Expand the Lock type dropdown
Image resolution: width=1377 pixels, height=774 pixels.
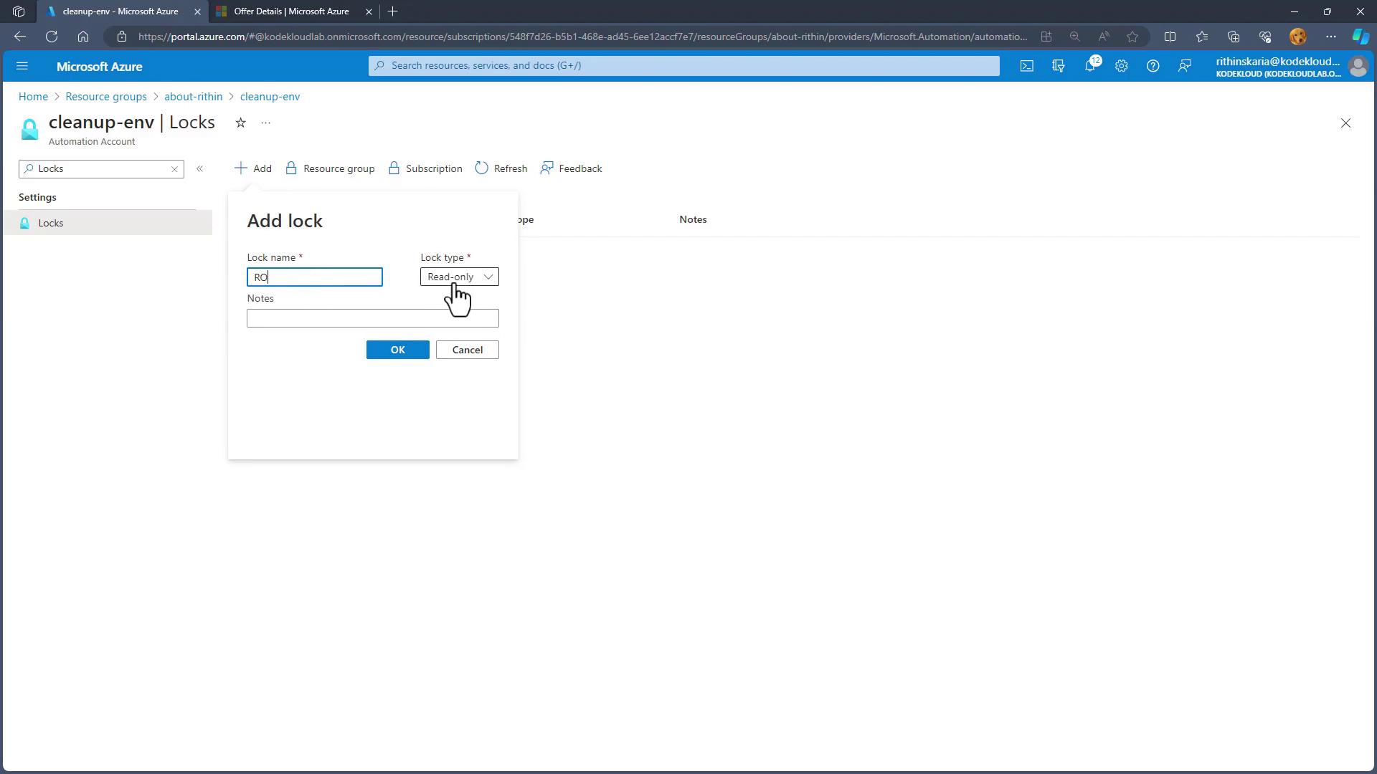[459, 277]
